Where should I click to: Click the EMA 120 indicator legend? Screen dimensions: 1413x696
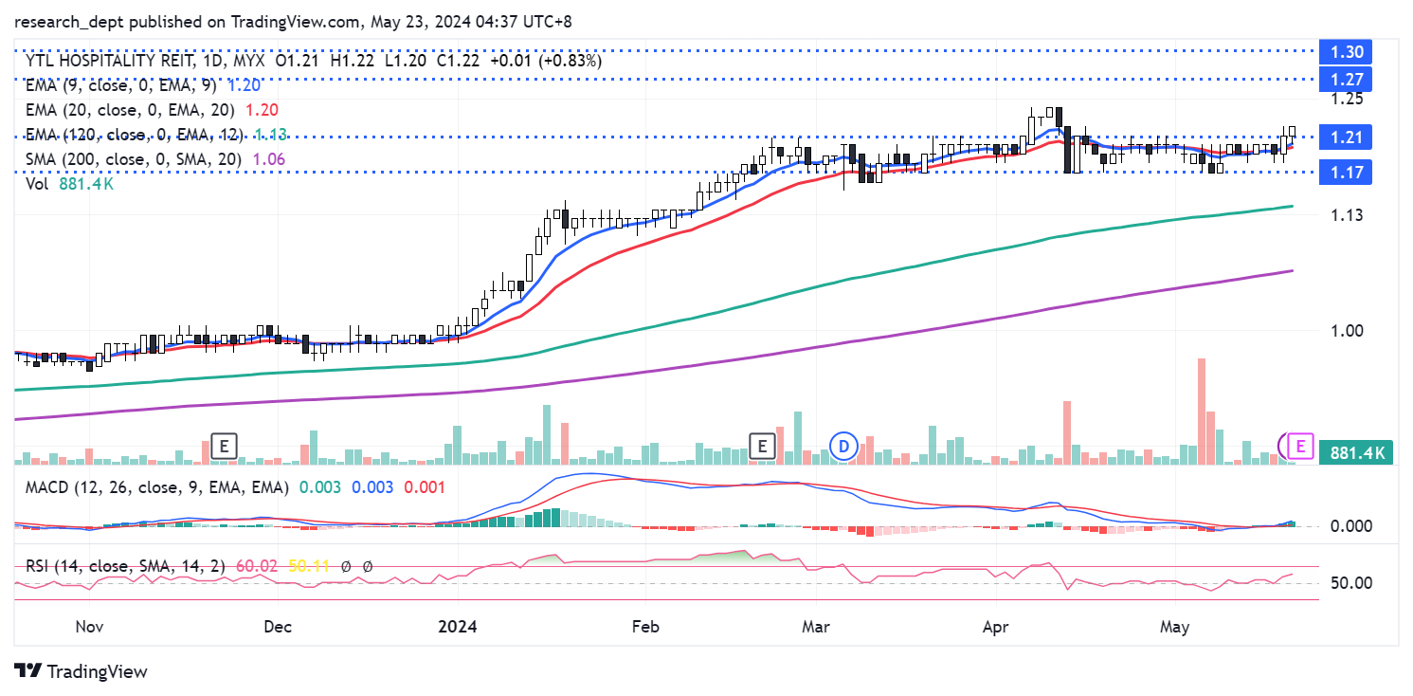click(x=133, y=135)
